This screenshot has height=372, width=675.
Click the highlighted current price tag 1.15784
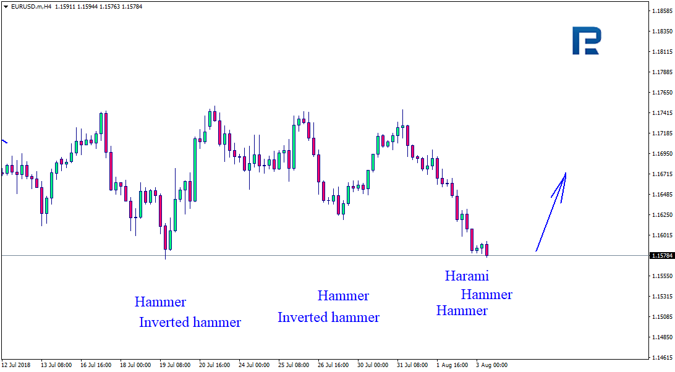coord(661,255)
